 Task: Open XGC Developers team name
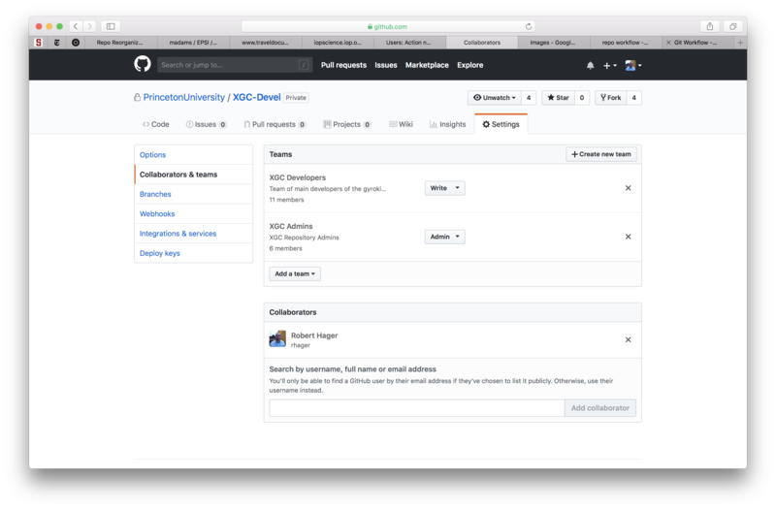pyautogui.click(x=298, y=177)
